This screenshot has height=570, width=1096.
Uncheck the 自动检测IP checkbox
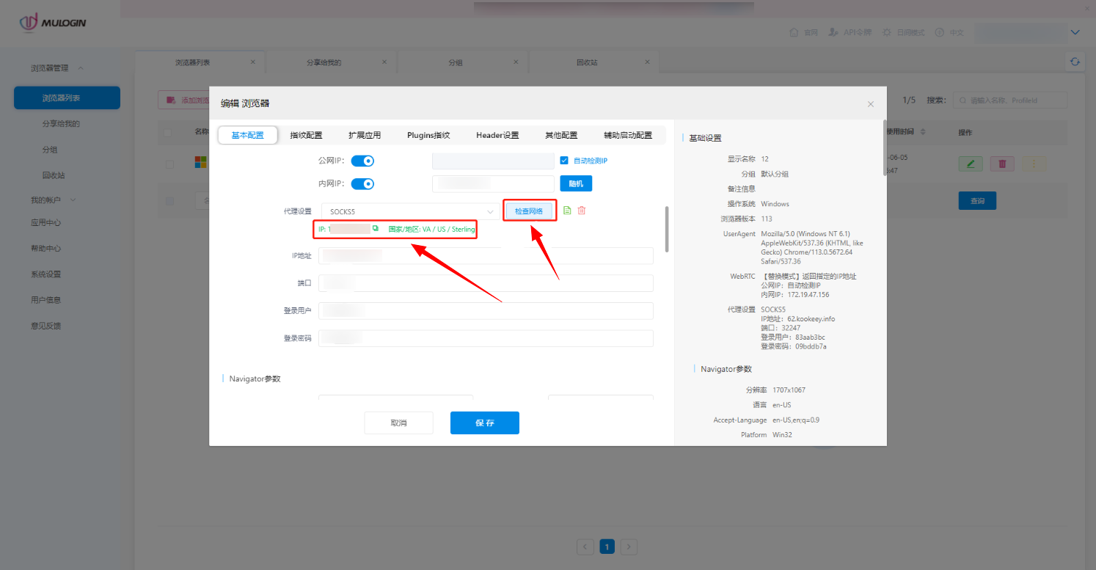click(x=564, y=160)
